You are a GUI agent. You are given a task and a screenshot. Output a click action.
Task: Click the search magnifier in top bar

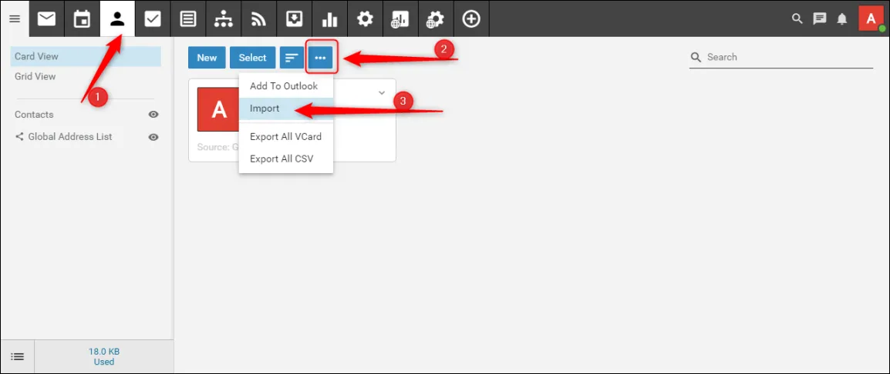pos(797,18)
